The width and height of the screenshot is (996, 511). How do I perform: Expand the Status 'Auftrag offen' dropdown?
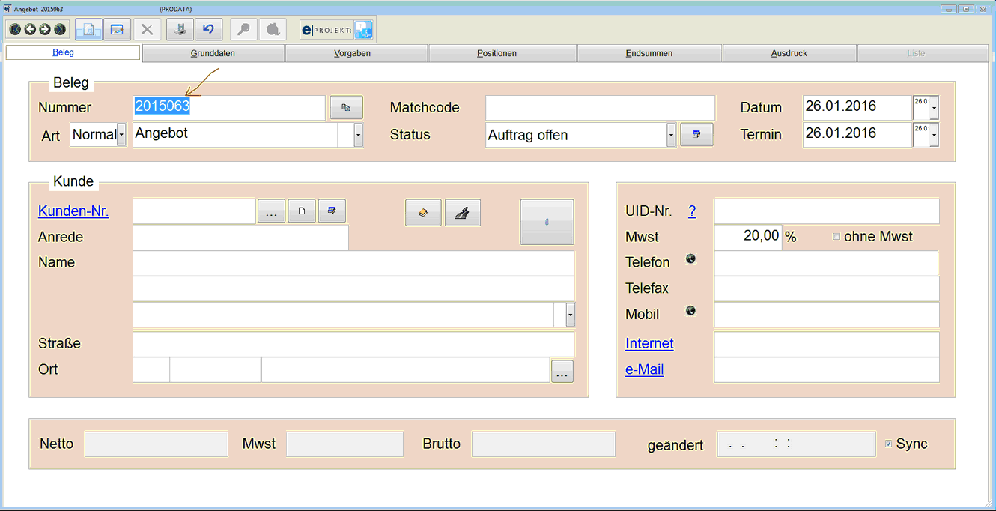[671, 136]
